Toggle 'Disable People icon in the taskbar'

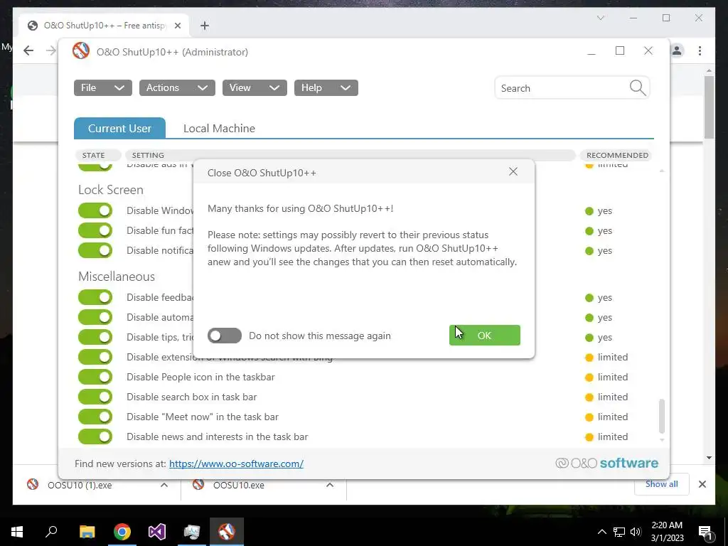pyautogui.click(x=95, y=377)
